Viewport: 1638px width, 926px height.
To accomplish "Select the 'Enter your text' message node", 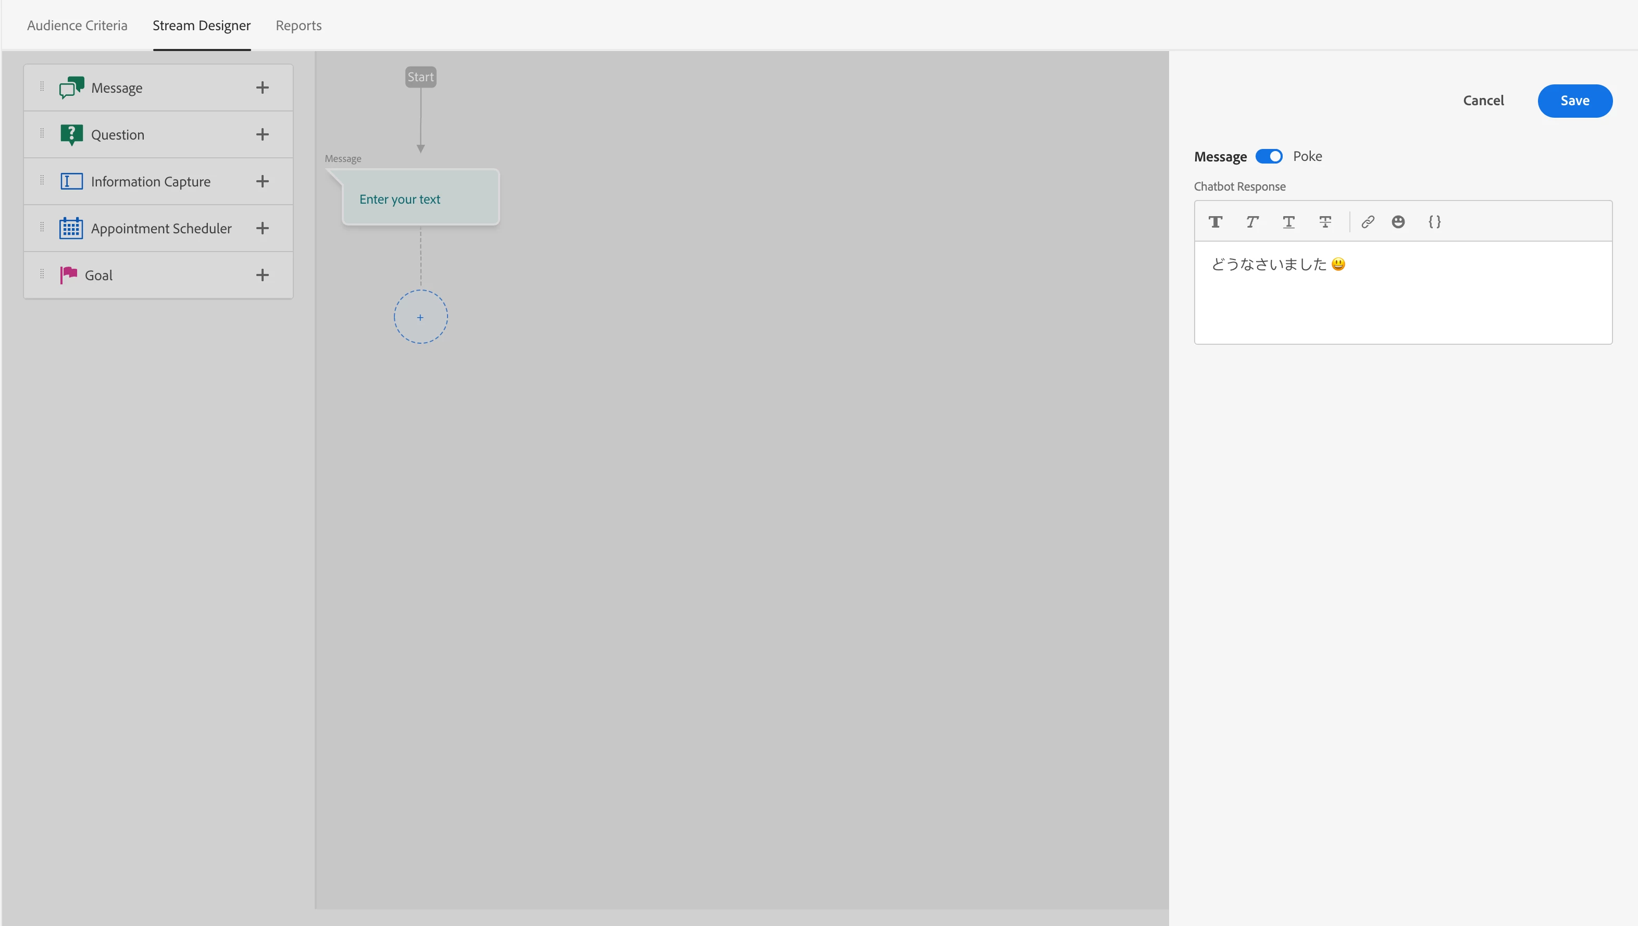I will pos(420,198).
